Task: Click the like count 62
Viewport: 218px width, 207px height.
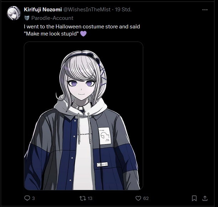Action: click(x=146, y=198)
